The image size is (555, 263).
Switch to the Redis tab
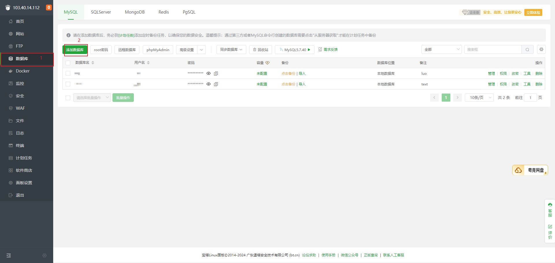[164, 12]
